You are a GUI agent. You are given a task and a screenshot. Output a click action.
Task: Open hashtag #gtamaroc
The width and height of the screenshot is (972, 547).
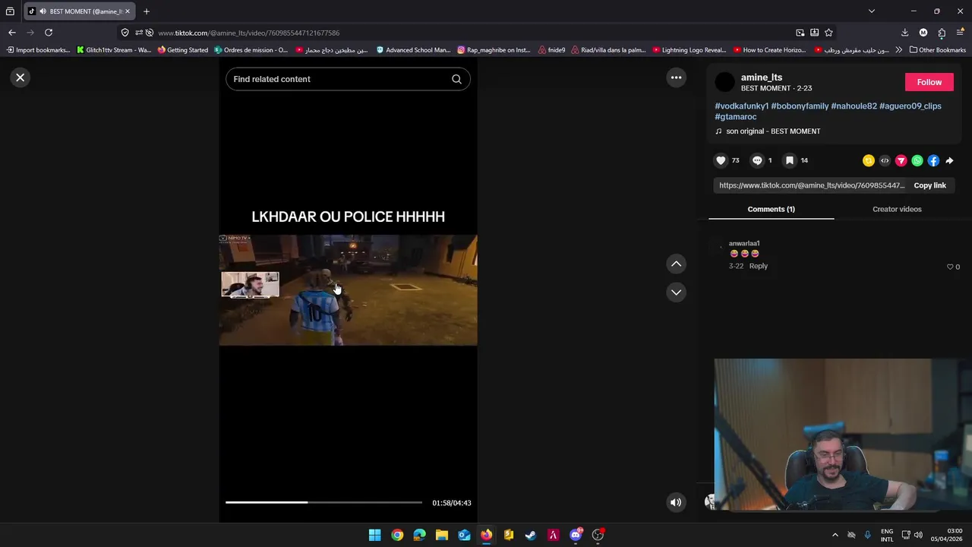(x=735, y=117)
